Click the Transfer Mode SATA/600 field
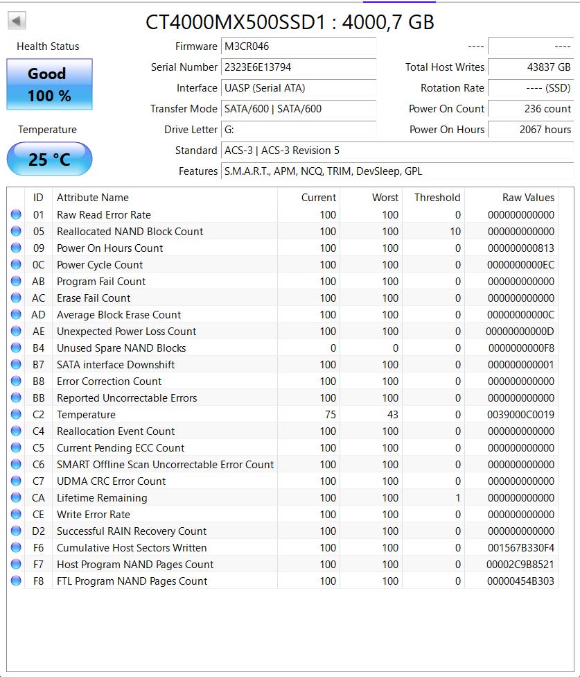 tap(299, 109)
